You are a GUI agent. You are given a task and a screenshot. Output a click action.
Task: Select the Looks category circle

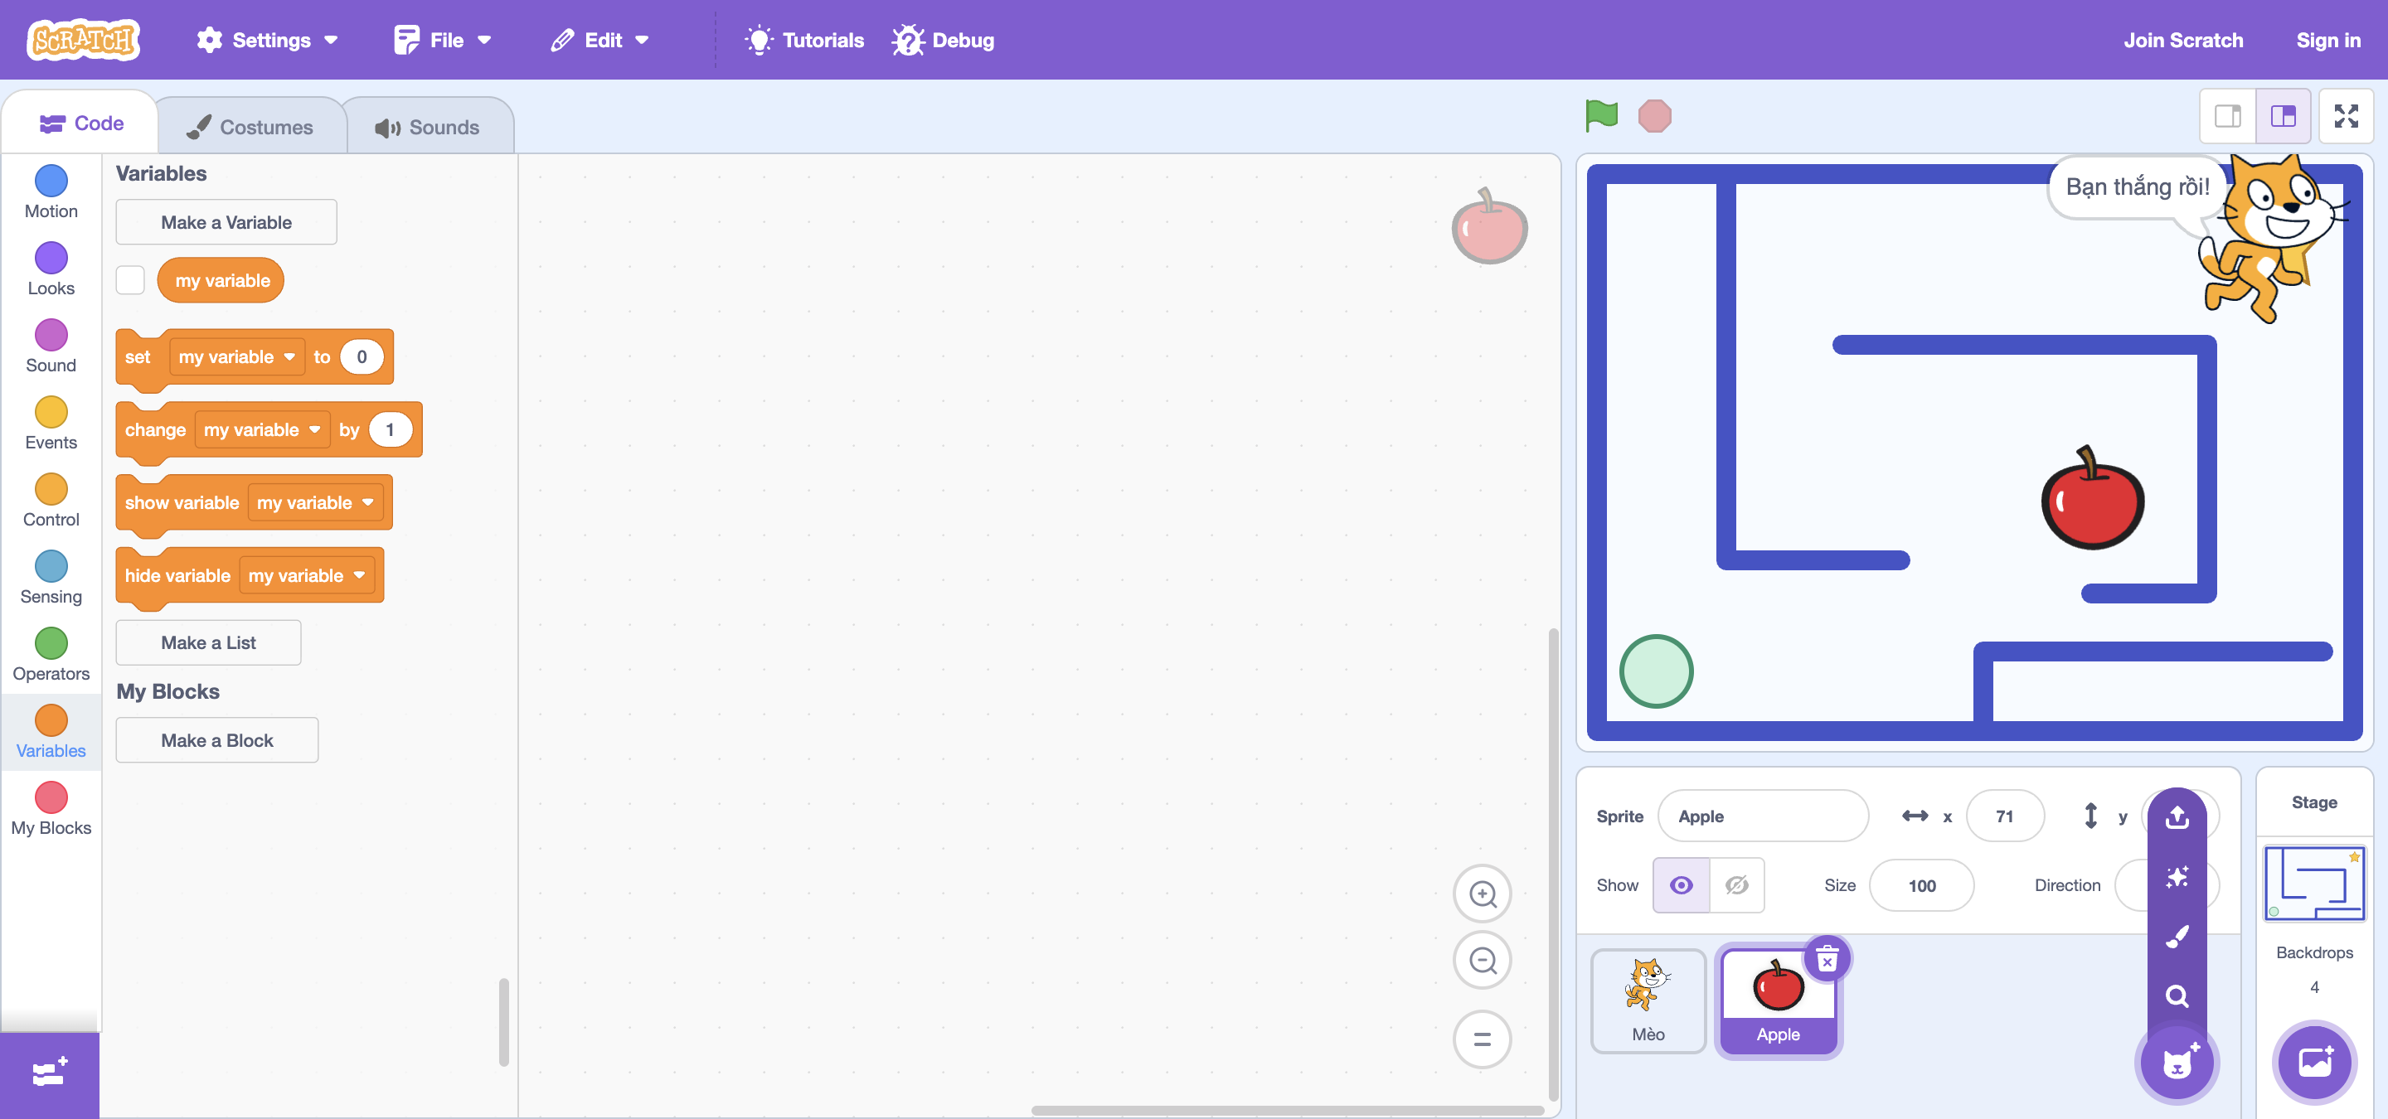click(x=51, y=258)
